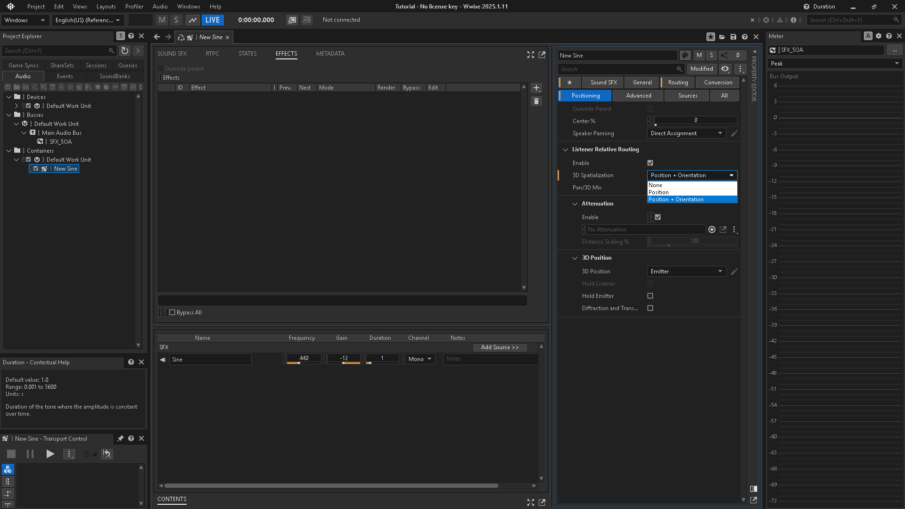Collapse the Listener Relative Routing section
905x509 pixels.
565,150
